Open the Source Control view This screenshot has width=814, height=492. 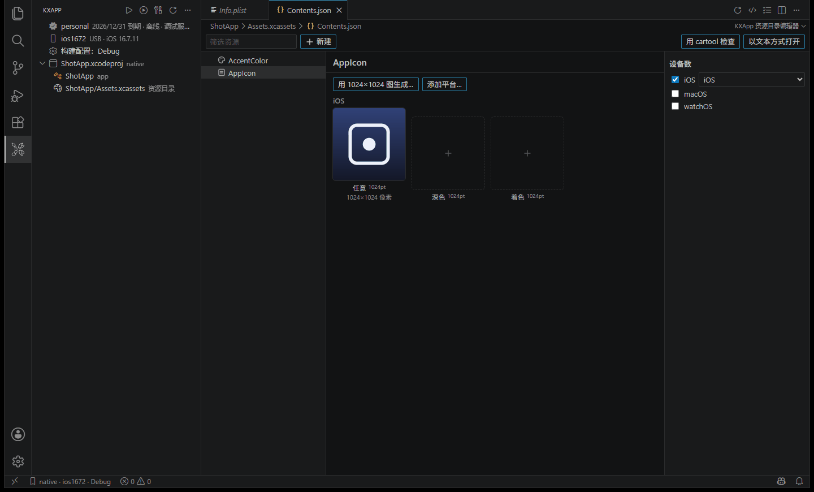18,68
